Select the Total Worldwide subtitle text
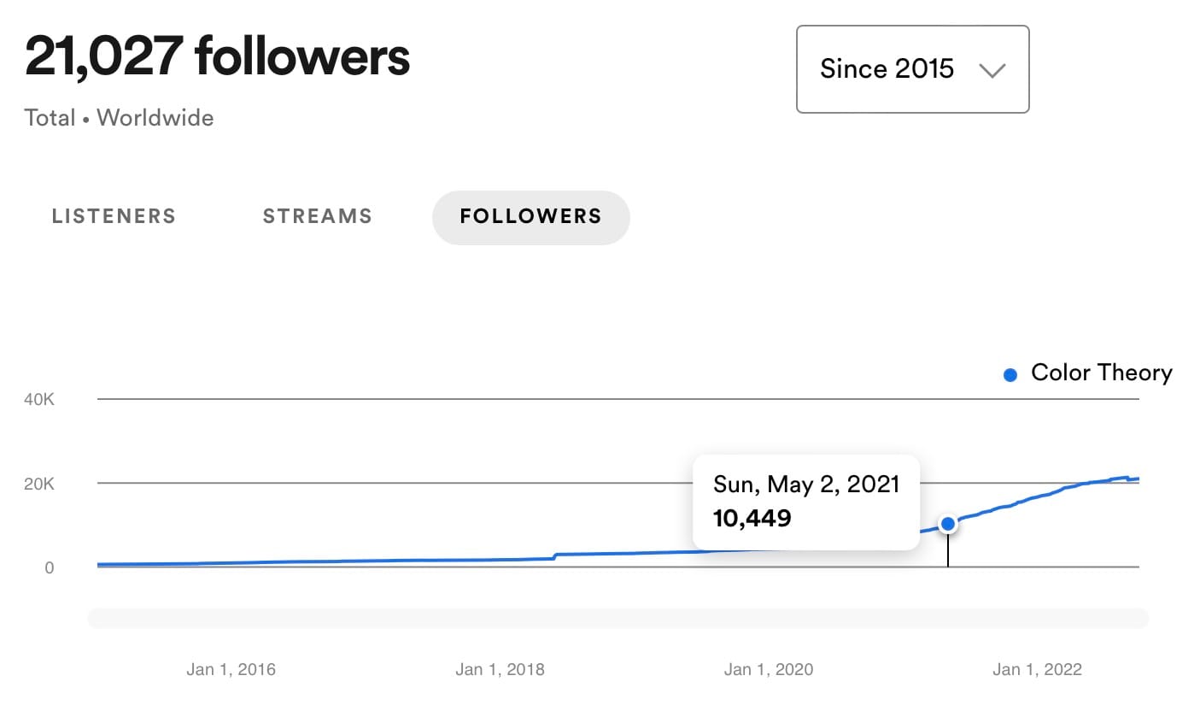This screenshot has height=711, width=1200. pyautogui.click(x=118, y=118)
